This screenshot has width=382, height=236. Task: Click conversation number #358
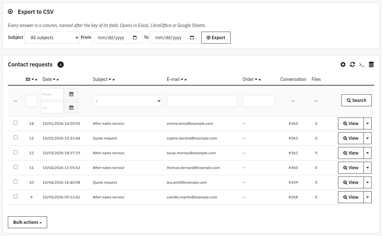pos(293,197)
